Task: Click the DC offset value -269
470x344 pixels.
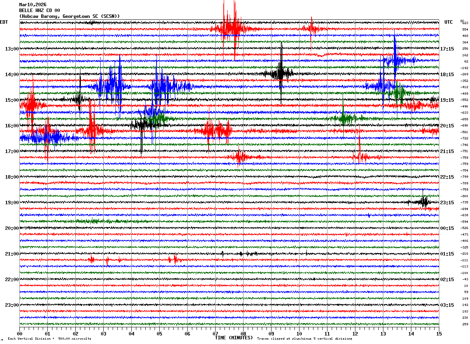Action: click(465, 75)
